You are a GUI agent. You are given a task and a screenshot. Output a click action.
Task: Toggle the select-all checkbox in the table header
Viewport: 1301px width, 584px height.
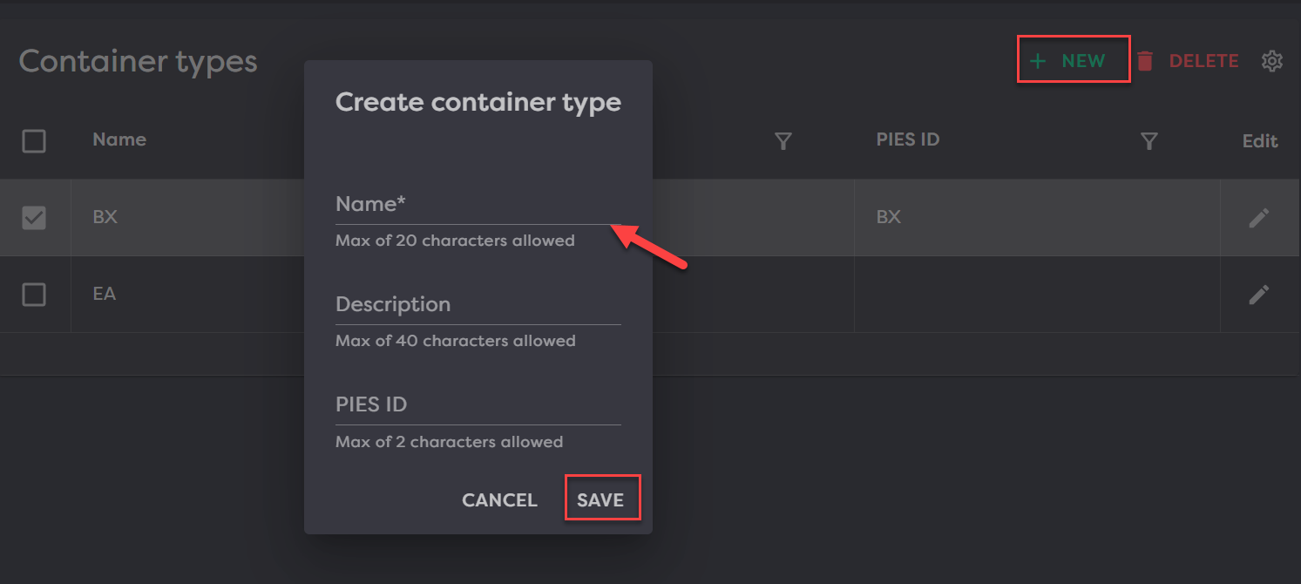pyautogui.click(x=34, y=141)
